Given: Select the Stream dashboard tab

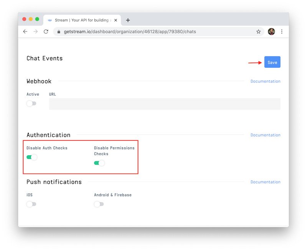Looking at the screenshot, I should [81, 20].
